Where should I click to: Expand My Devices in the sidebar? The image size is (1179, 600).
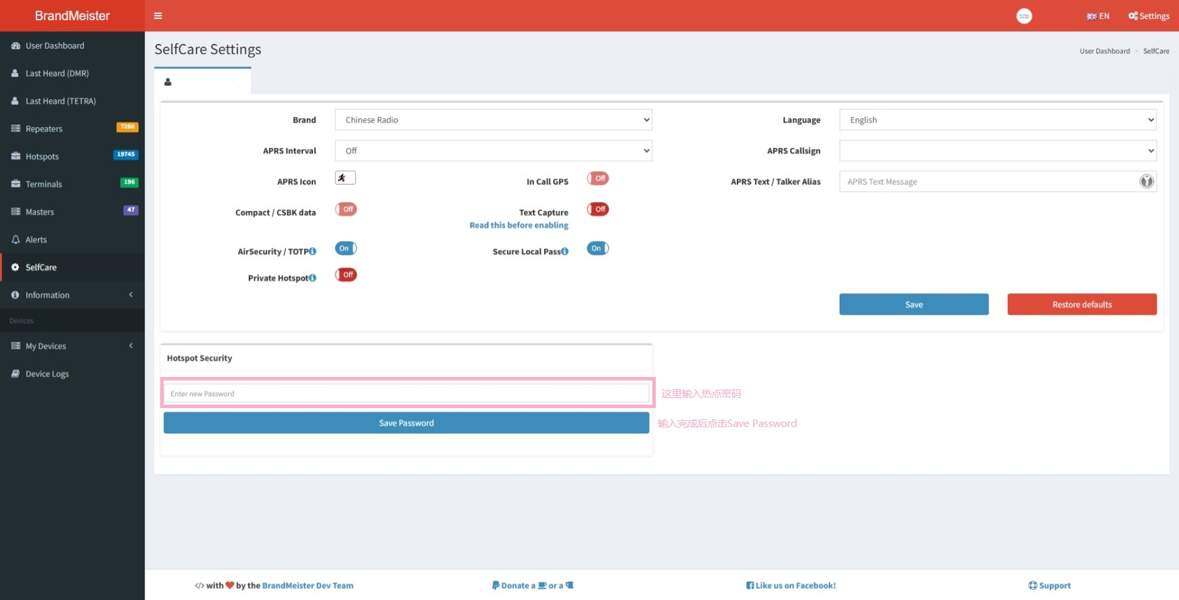[x=46, y=346]
